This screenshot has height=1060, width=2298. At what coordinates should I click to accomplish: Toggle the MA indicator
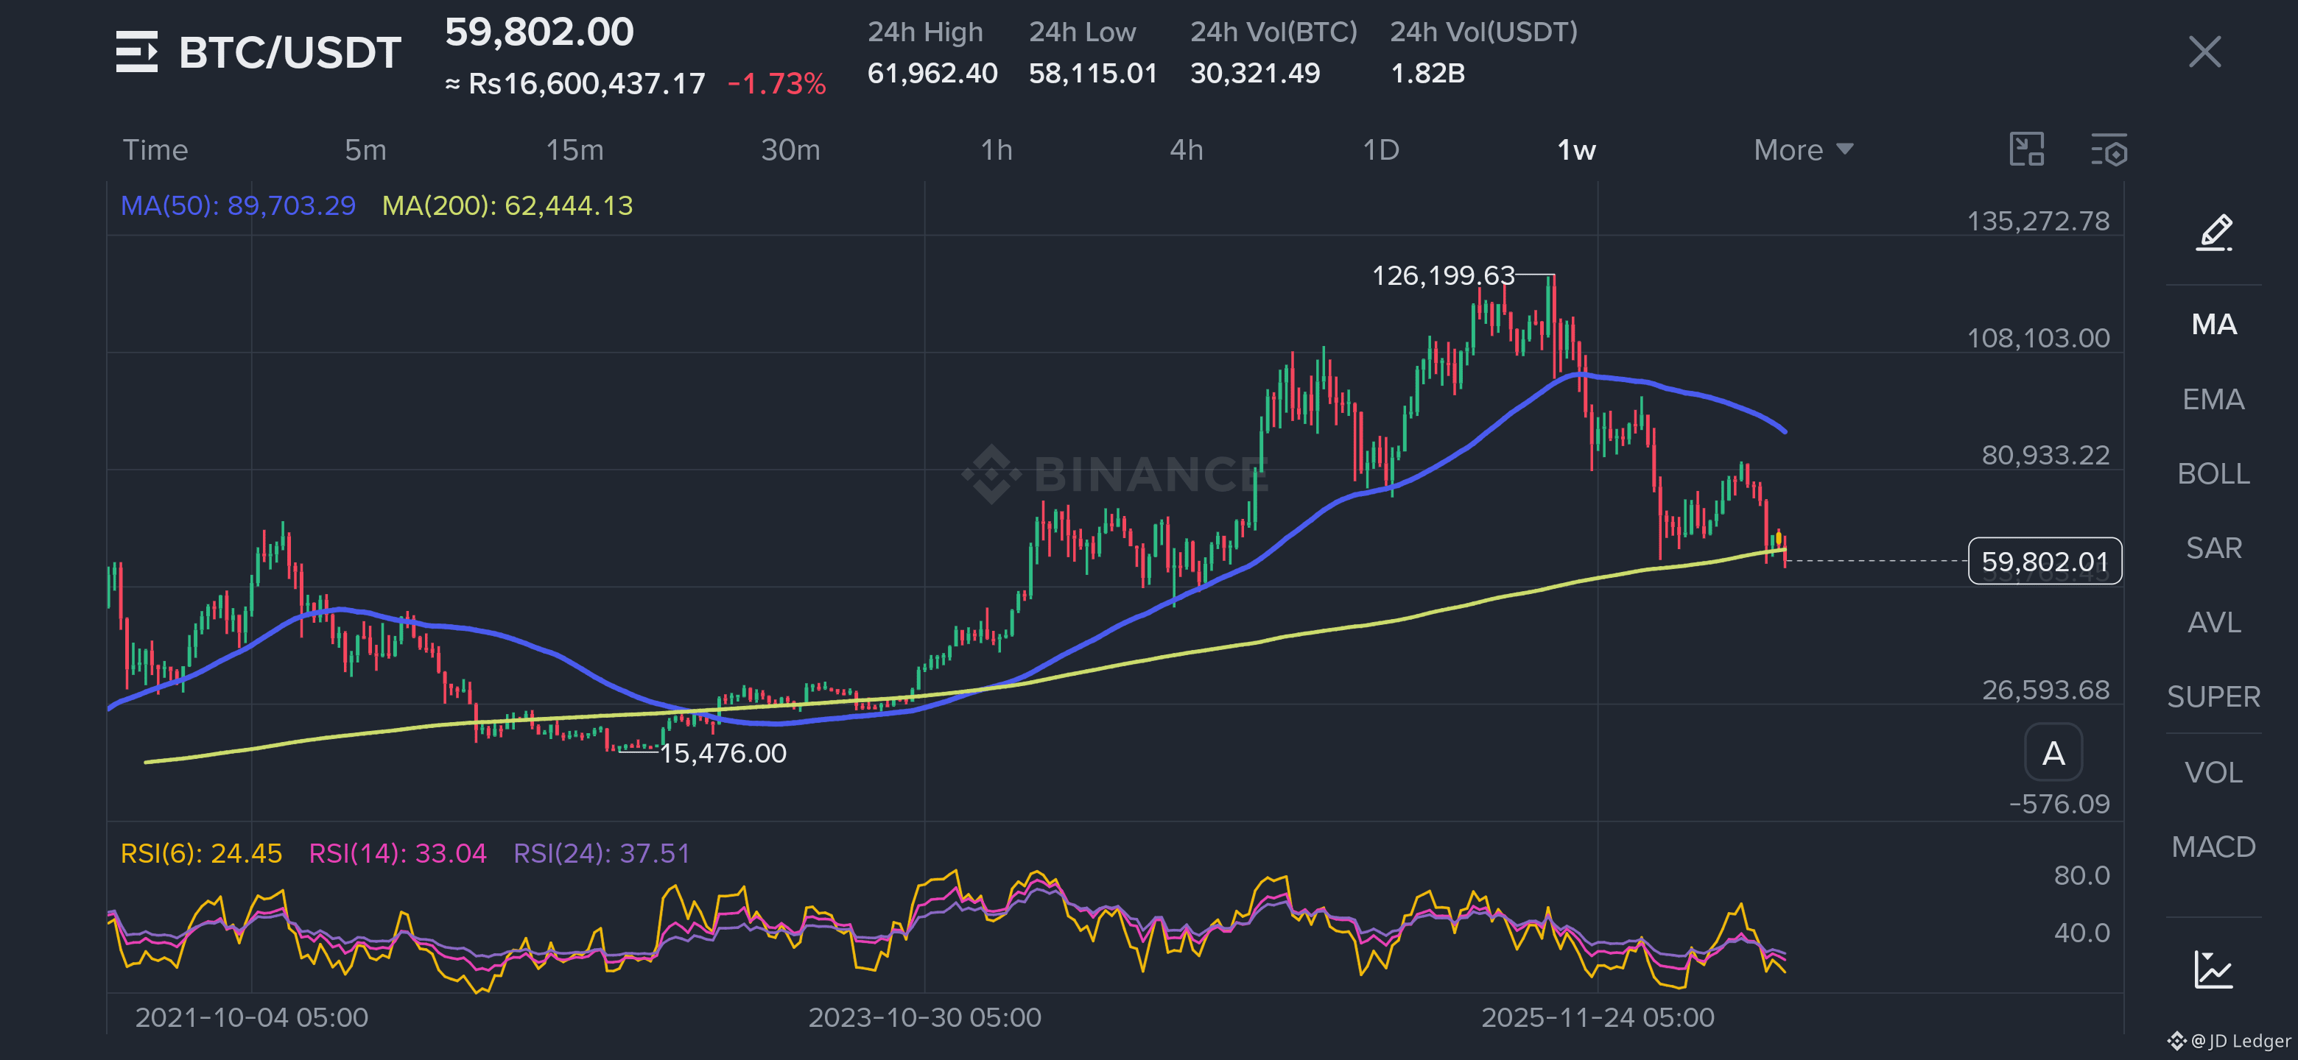pos(2214,325)
